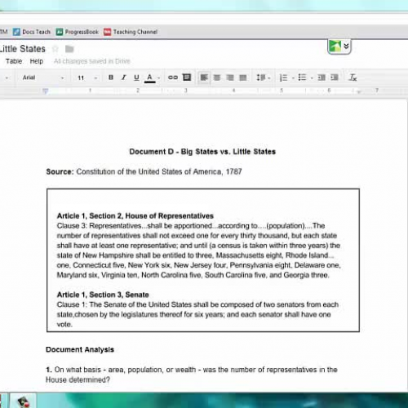The width and height of the screenshot is (408, 408).
Task: Open the Table menu
Action: point(14,61)
